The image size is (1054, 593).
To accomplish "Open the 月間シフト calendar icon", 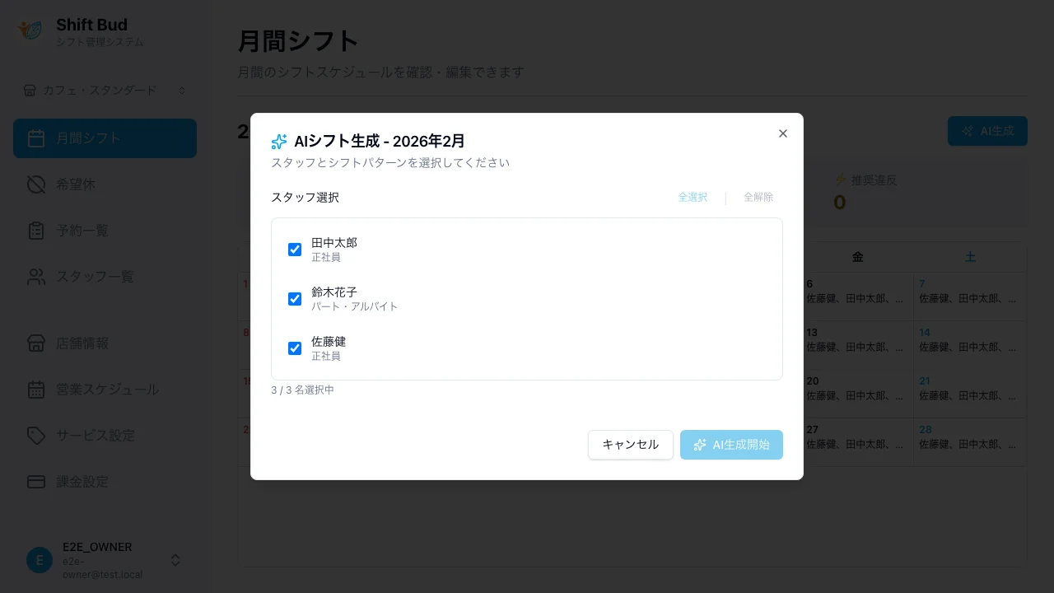I will click(36, 138).
